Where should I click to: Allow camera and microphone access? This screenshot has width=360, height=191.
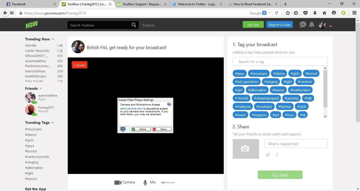pos(141,129)
